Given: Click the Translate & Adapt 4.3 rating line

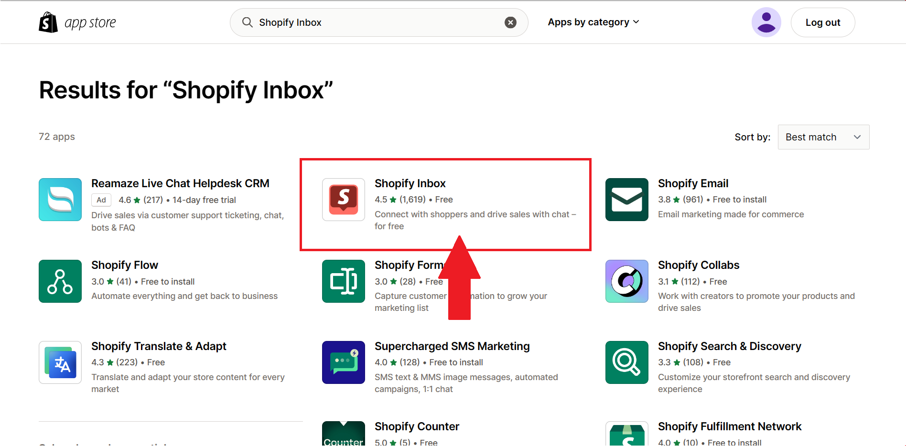Looking at the screenshot, I should tap(128, 362).
